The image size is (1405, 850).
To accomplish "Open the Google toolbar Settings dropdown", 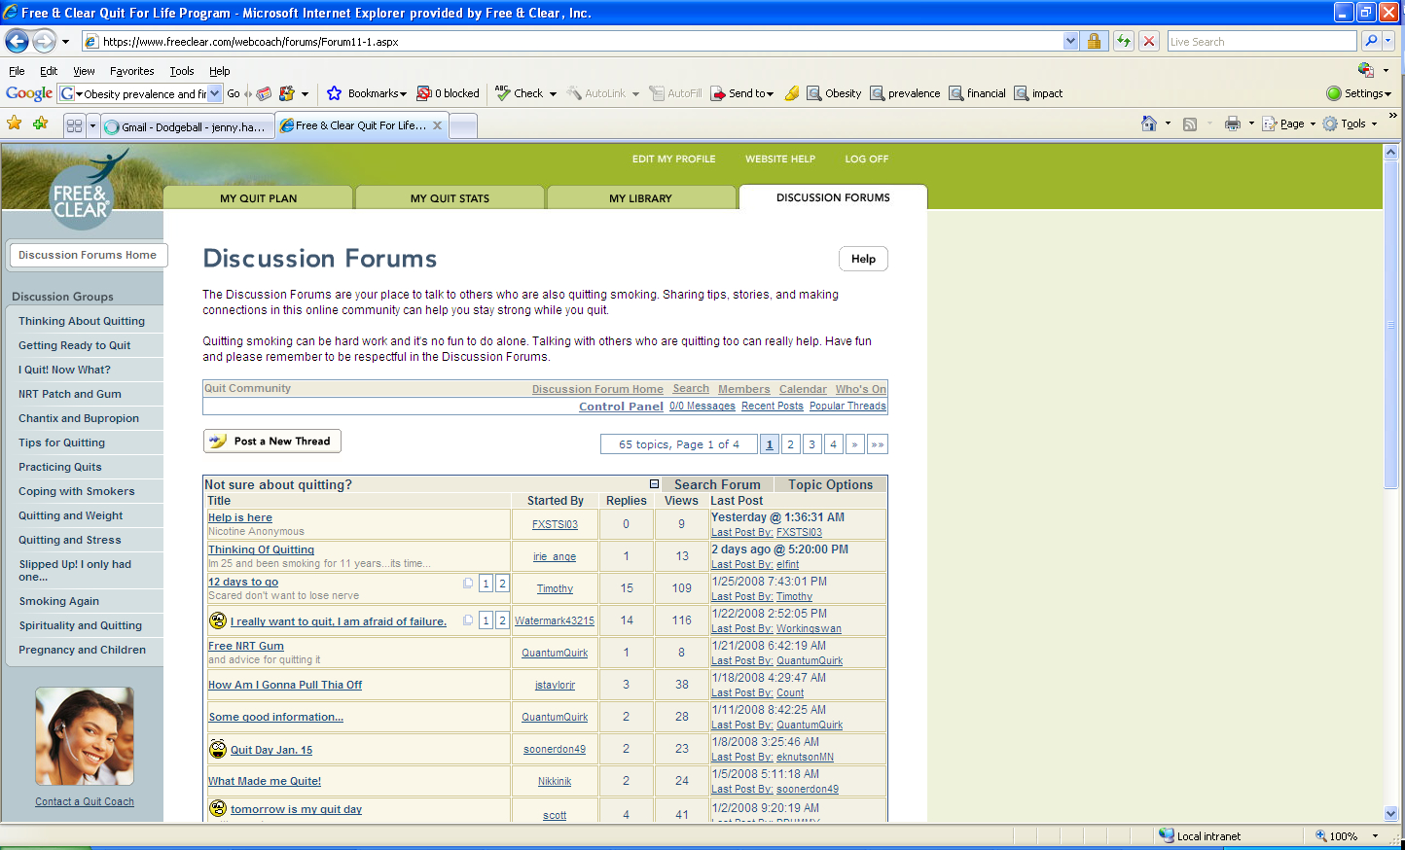I will (1359, 93).
